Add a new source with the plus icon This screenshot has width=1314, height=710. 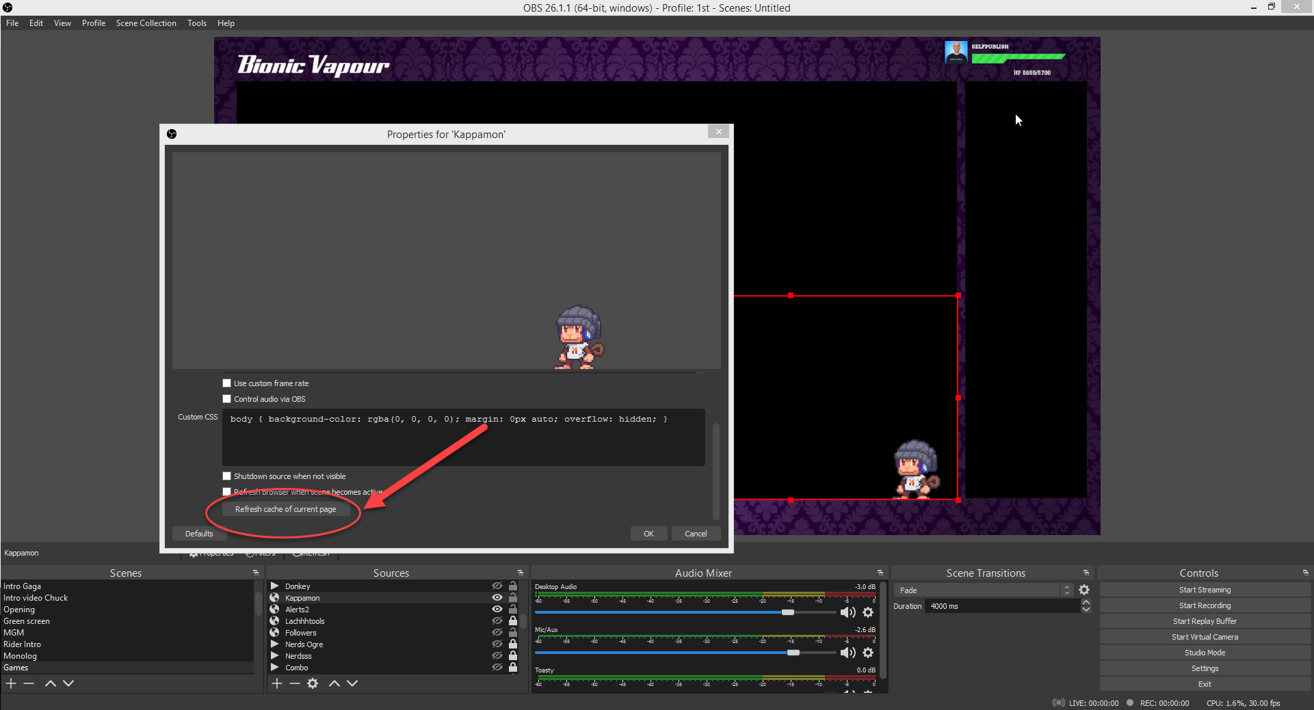coord(276,683)
